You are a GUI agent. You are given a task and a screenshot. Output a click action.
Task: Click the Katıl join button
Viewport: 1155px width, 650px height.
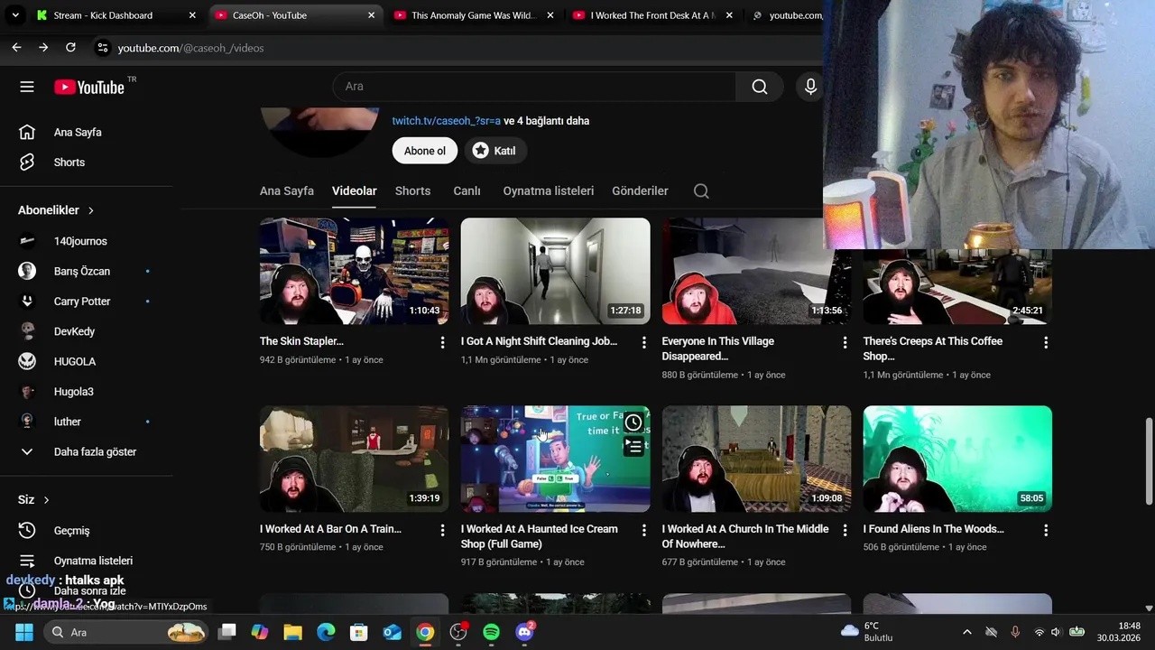coord(495,151)
